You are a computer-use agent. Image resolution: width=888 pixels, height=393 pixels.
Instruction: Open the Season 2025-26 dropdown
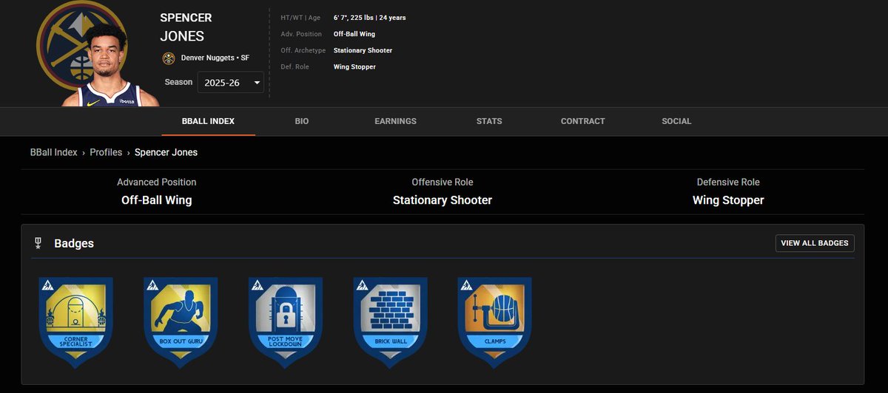tap(231, 83)
